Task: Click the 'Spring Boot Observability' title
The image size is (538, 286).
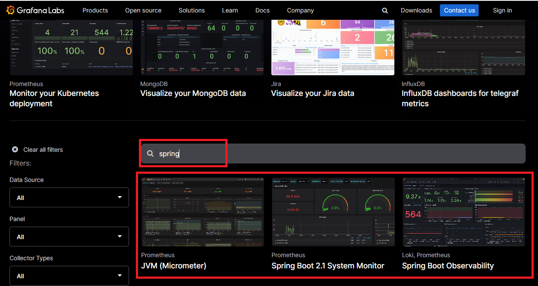Action: [x=448, y=266]
